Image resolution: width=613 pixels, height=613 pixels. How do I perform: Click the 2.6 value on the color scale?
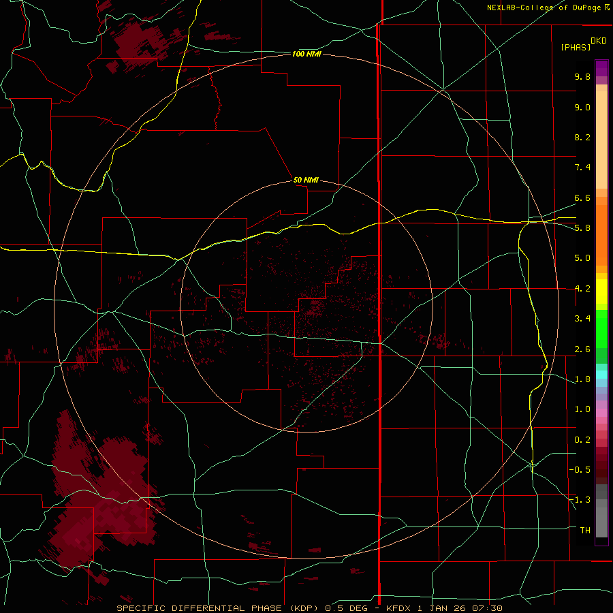click(582, 349)
